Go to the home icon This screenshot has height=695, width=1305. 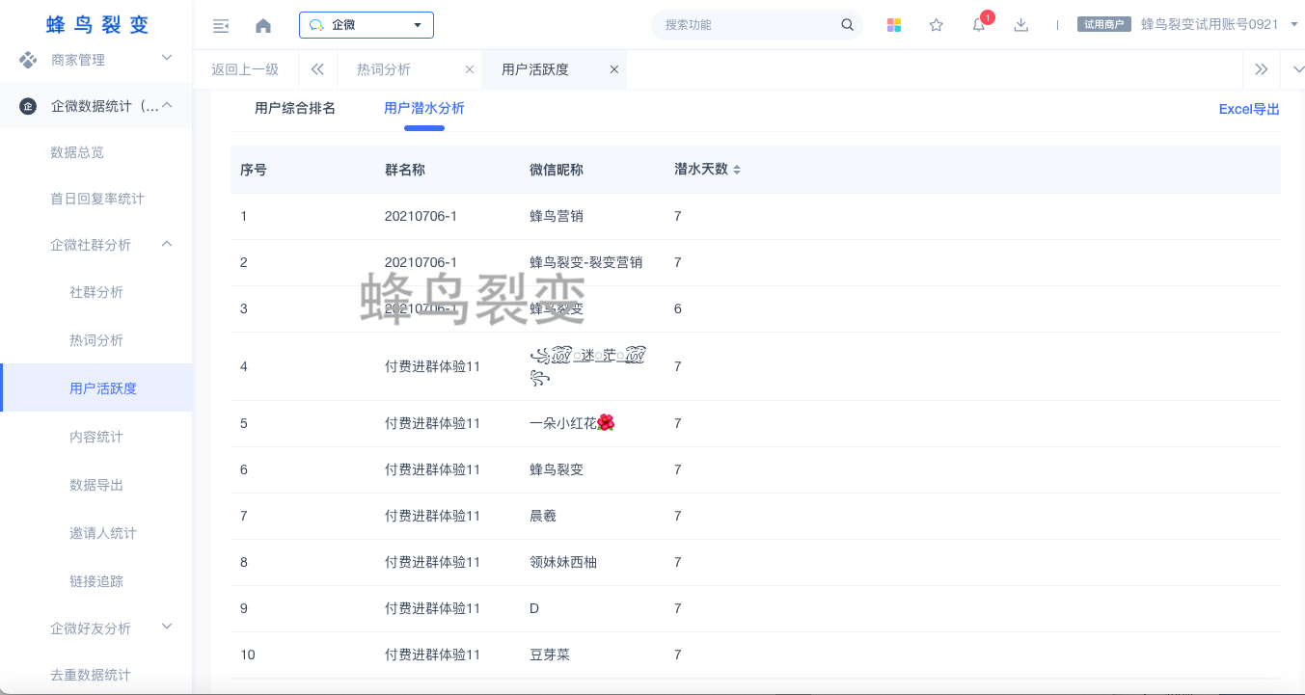(x=262, y=25)
